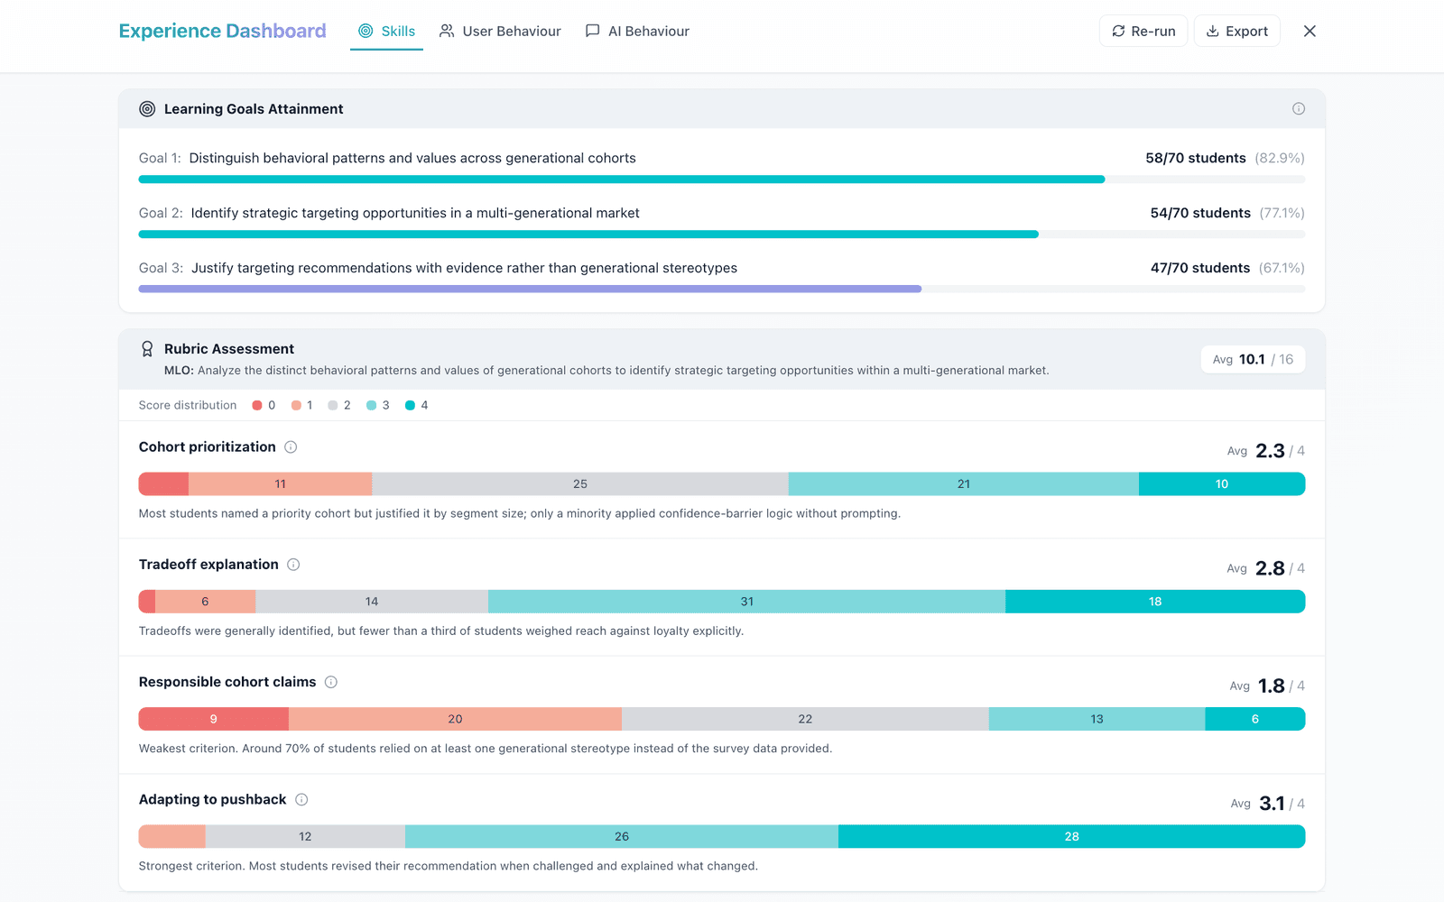Select the 31 segment in Tradeoff explanation
The width and height of the screenshot is (1444, 902).
click(x=747, y=602)
